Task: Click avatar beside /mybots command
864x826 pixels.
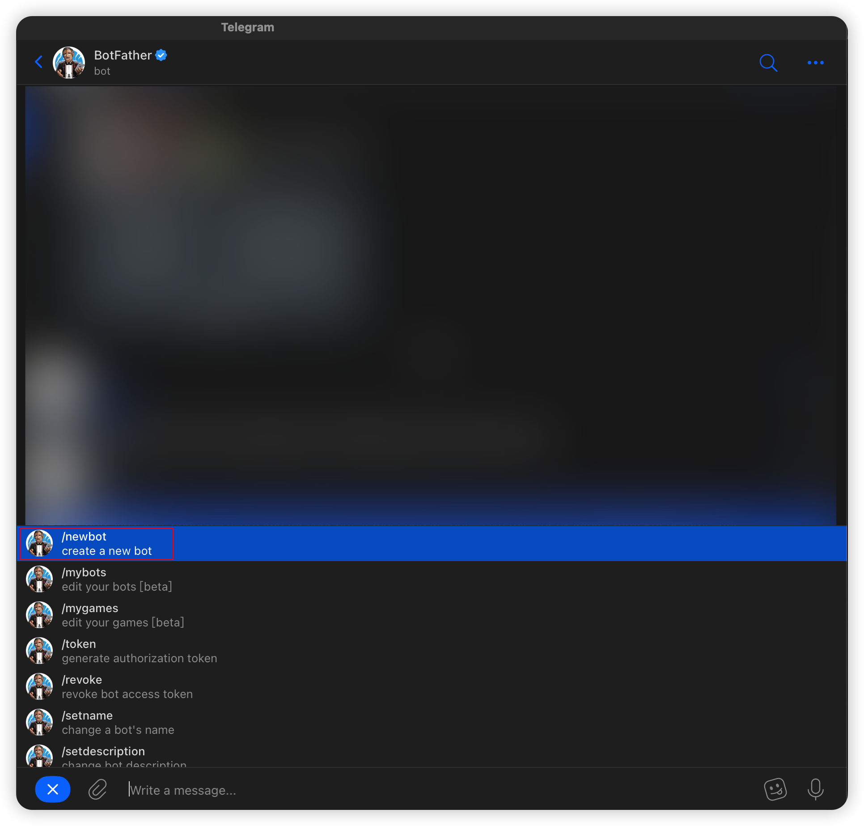Action: click(x=39, y=579)
